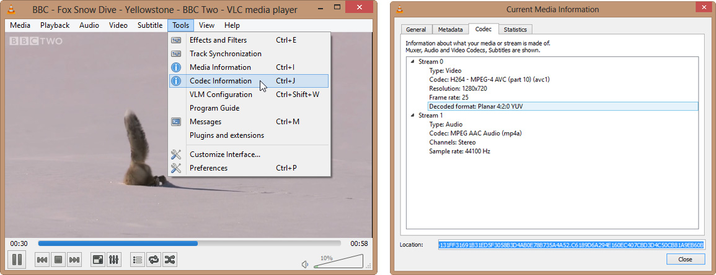Screen dimensions: 716x275
Task: Toggle fullscreen video icon
Action: (98, 260)
